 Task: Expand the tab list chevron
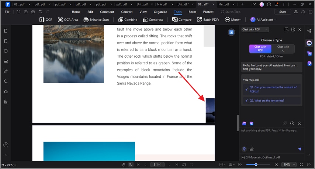tap(254, 4)
